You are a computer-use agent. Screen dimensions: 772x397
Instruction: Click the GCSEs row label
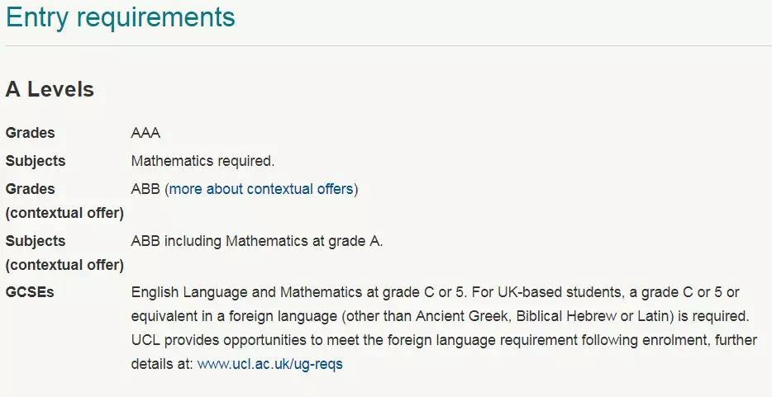tap(30, 292)
